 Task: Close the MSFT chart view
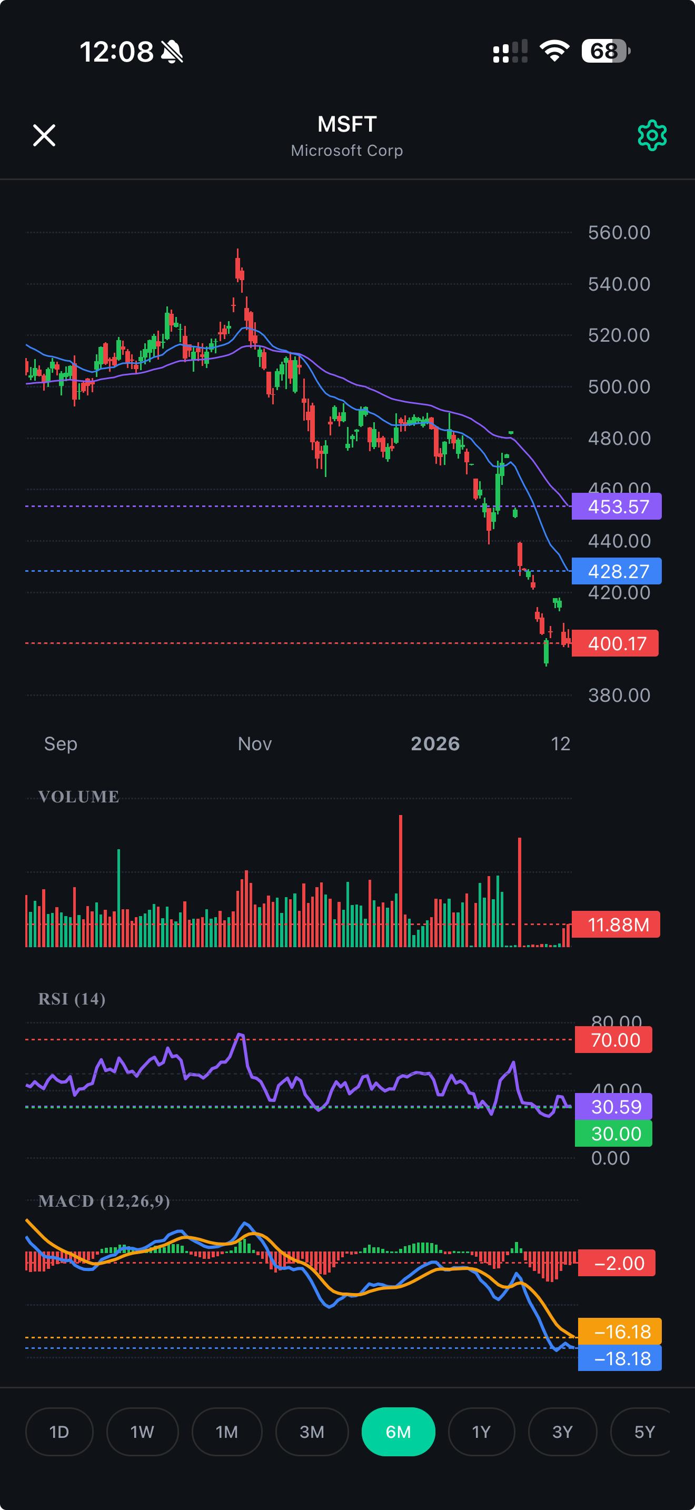pyautogui.click(x=44, y=135)
